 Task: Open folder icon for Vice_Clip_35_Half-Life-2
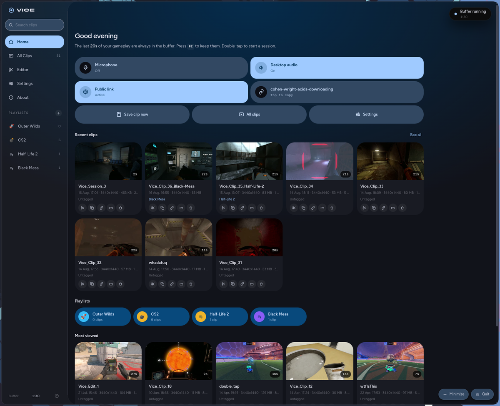pyautogui.click(x=252, y=208)
